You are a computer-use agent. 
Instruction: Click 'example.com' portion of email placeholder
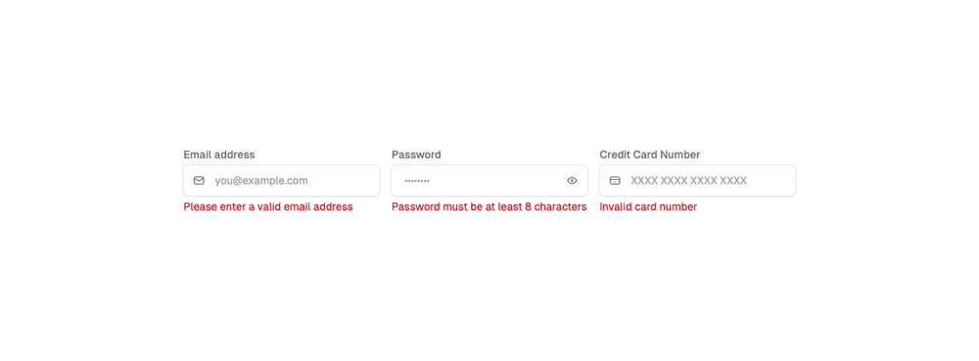275,181
